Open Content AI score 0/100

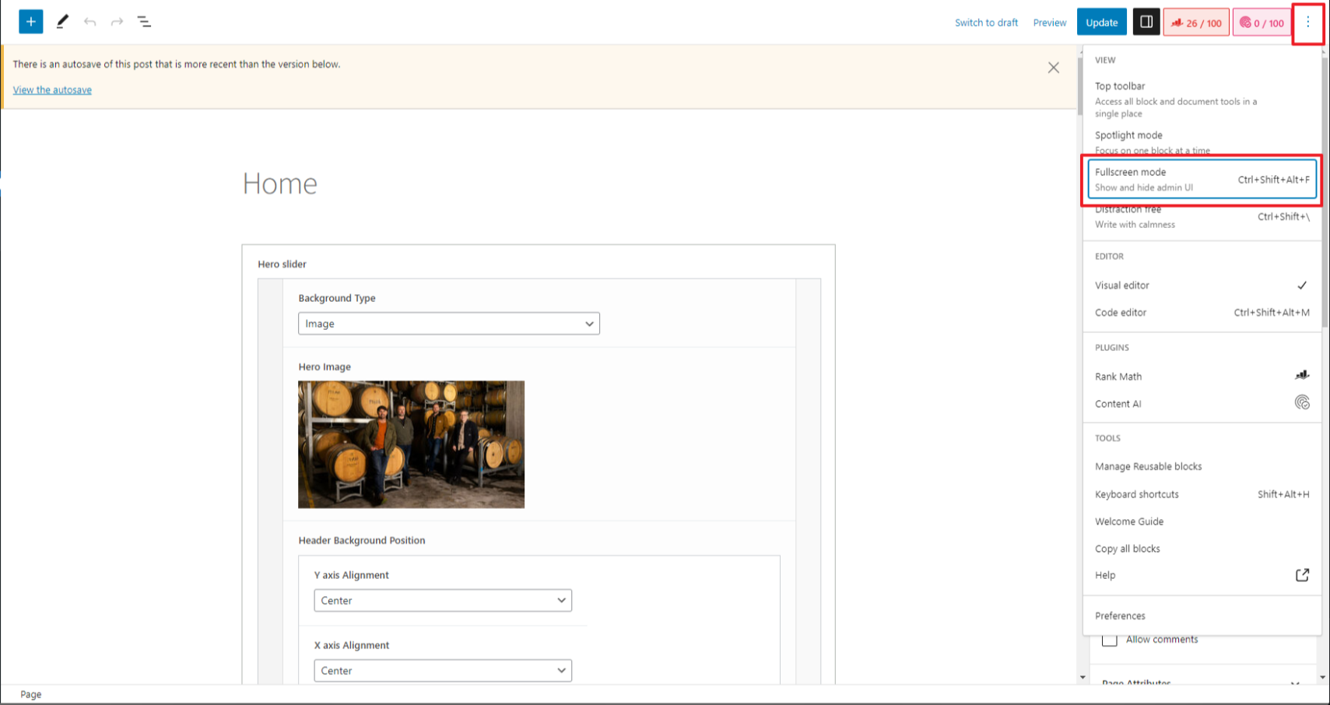1262,23
